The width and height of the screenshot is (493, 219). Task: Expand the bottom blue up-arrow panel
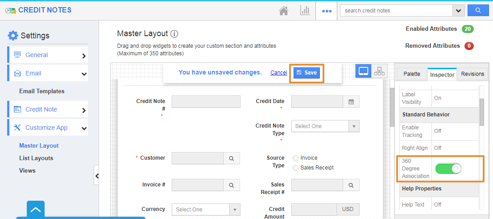point(36,209)
